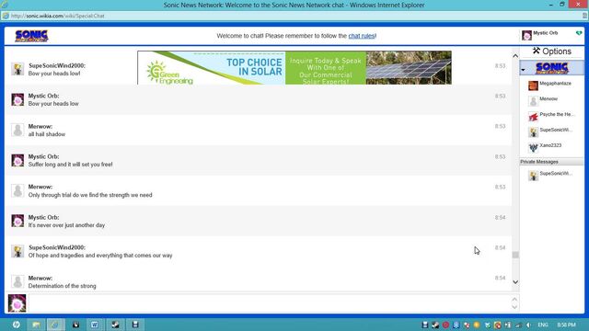Collapse the Sonic wiki user list arrow
Image resolution: width=589 pixels, height=331 pixels.
[x=523, y=70]
